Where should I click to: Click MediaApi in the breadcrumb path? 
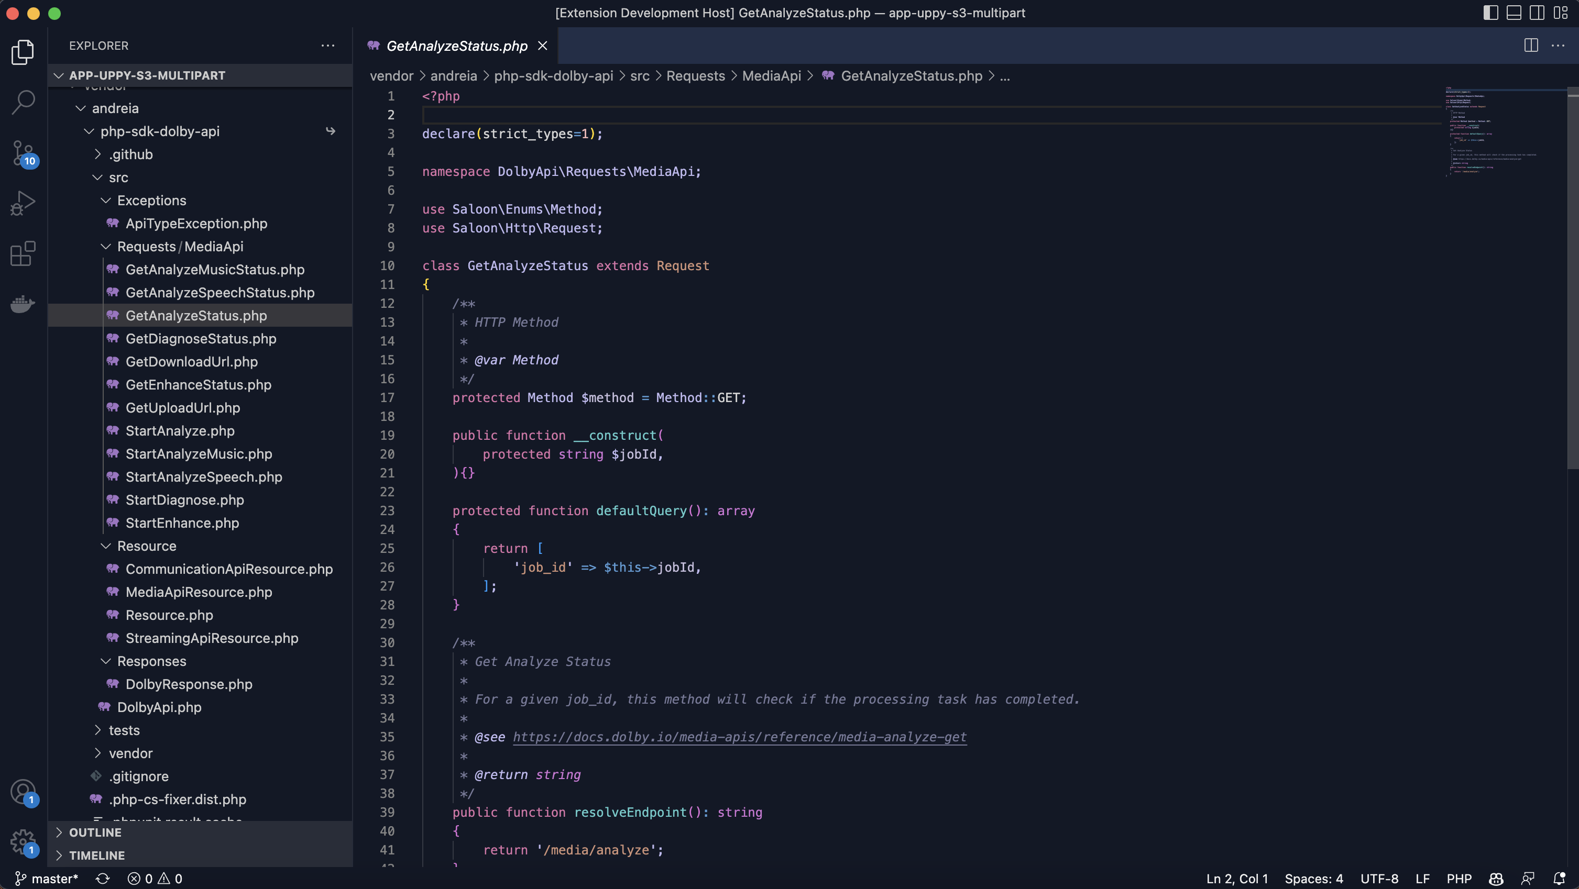(771, 76)
